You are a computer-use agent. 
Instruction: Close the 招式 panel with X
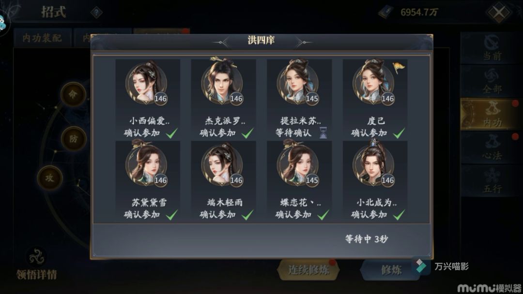pyautogui.click(x=499, y=13)
